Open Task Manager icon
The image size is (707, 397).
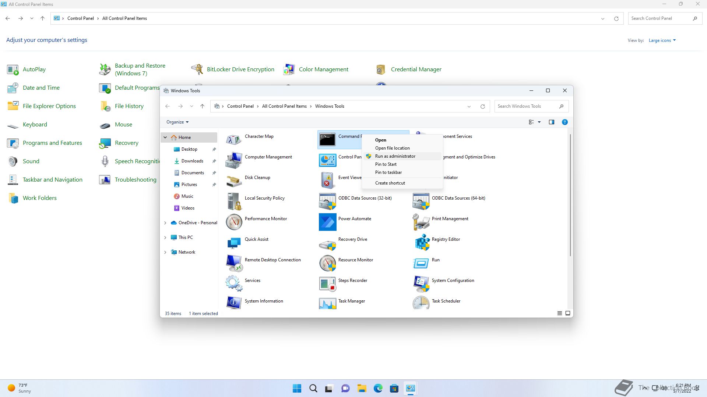(327, 303)
